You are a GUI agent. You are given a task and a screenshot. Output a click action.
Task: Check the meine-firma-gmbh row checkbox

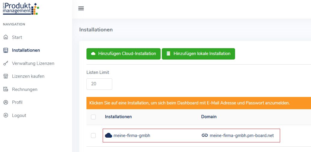93,136
